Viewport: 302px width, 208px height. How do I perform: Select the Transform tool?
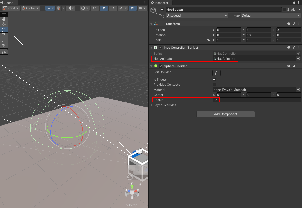(x=4, y=46)
